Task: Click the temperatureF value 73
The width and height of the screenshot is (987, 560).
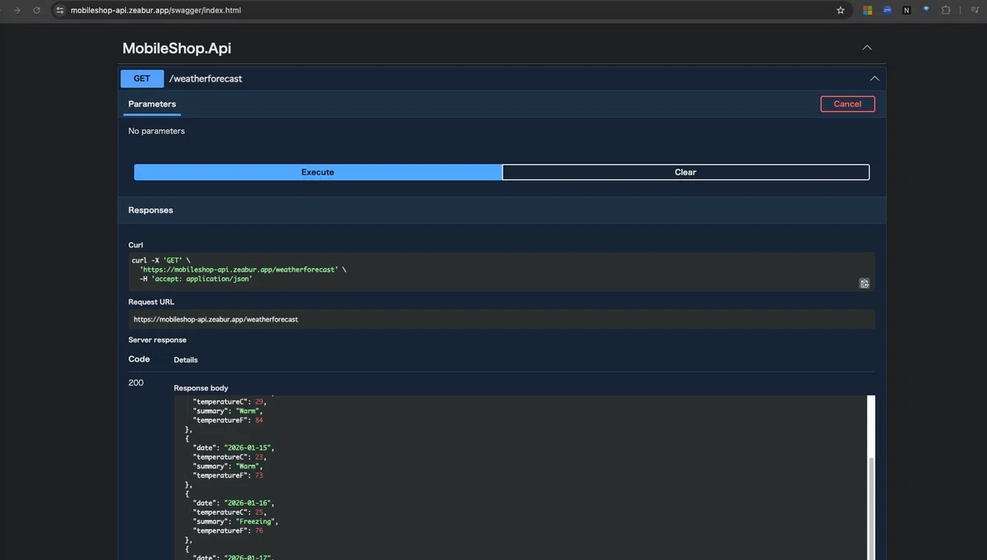Action: point(259,475)
